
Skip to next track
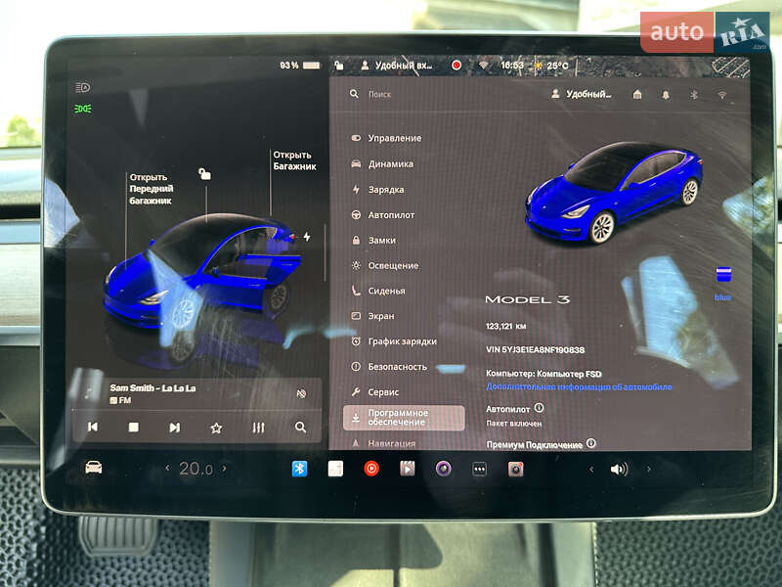click(x=175, y=428)
